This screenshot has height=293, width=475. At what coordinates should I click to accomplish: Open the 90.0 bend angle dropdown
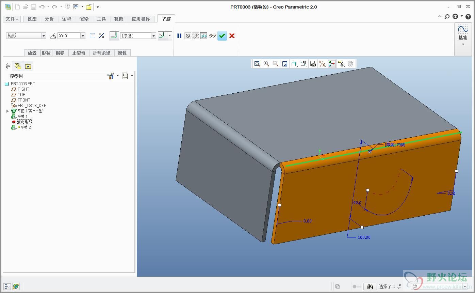[83, 36]
